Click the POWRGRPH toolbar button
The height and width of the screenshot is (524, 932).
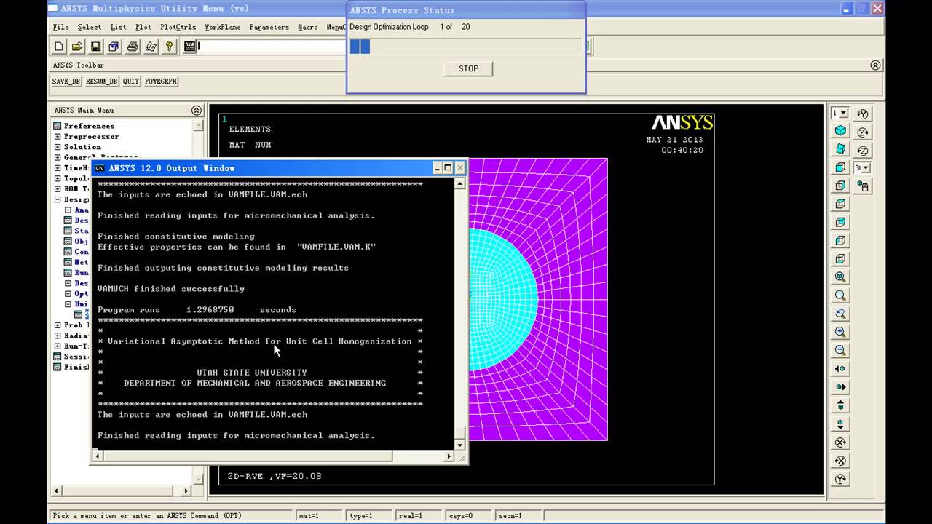click(161, 82)
